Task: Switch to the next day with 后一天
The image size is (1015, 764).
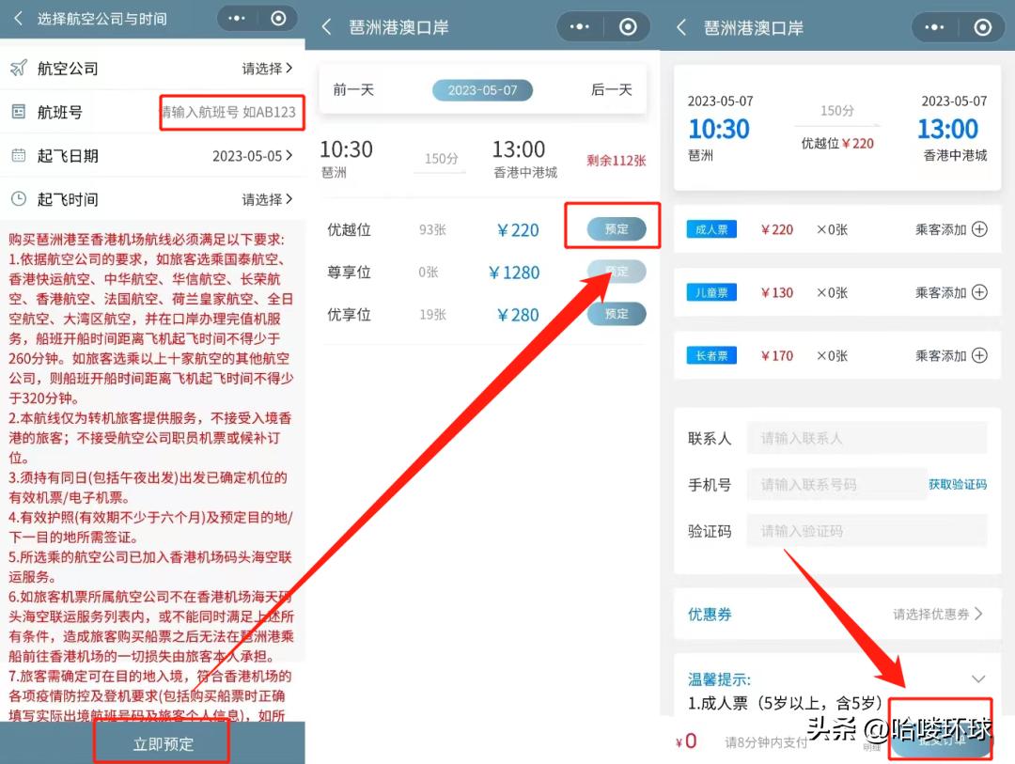Action: [612, 89]
